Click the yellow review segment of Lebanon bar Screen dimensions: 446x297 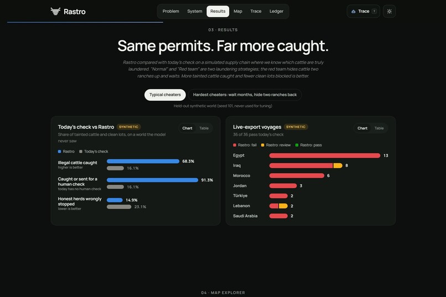pos(283,206)
